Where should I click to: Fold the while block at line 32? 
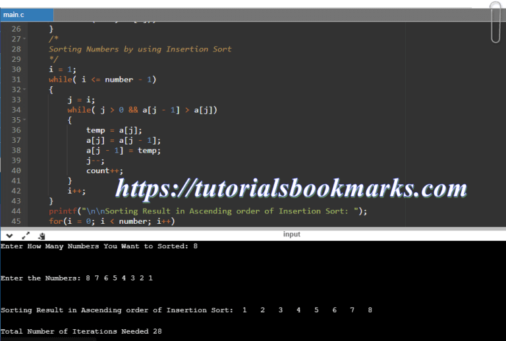[x=24, y=90]
